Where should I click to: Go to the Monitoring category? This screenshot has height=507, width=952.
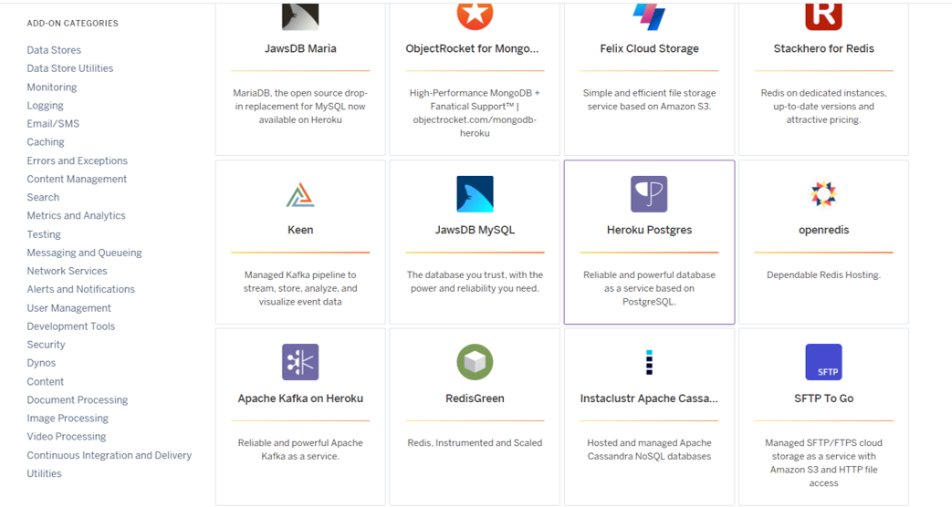pyautogui.click(x=52, y=88)
